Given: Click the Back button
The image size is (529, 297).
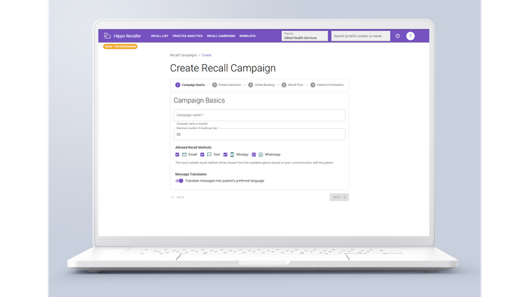Looking at the screenshot, I should click(178, 197).
